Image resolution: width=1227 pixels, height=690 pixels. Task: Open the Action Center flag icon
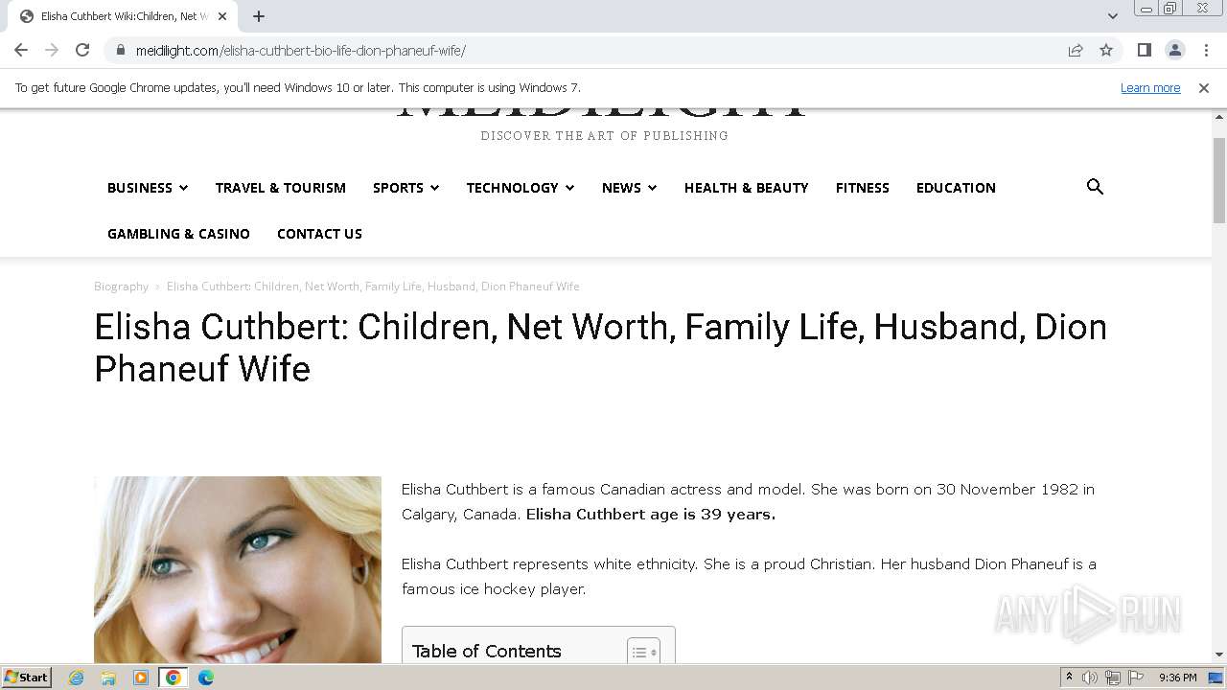[x=1136, y=678]
